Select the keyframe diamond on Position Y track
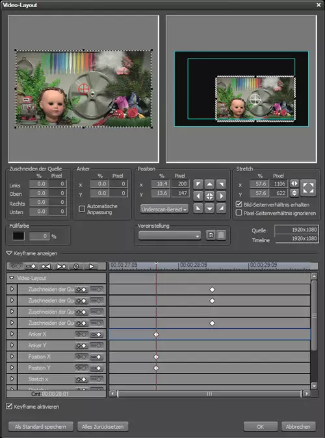Screen dimensions: 325x438 [156, 368]
